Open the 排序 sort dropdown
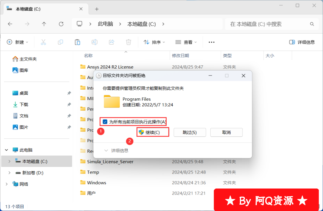The height and width of the screenshot is (211, 323). 154,42
